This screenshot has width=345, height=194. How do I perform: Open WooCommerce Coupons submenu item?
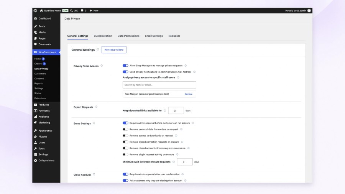(x=39, y=79)
